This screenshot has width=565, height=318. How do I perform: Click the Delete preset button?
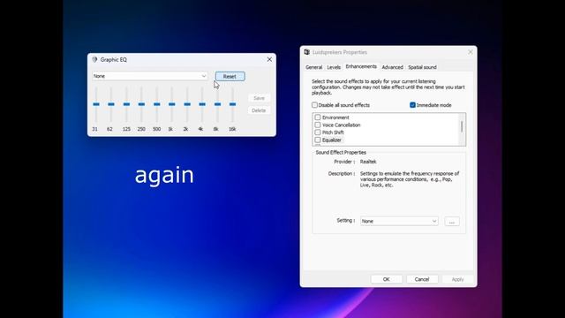tap(259, 110)
